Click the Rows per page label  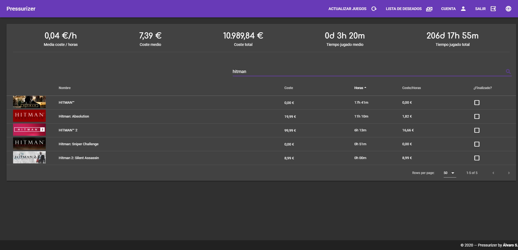423,173
